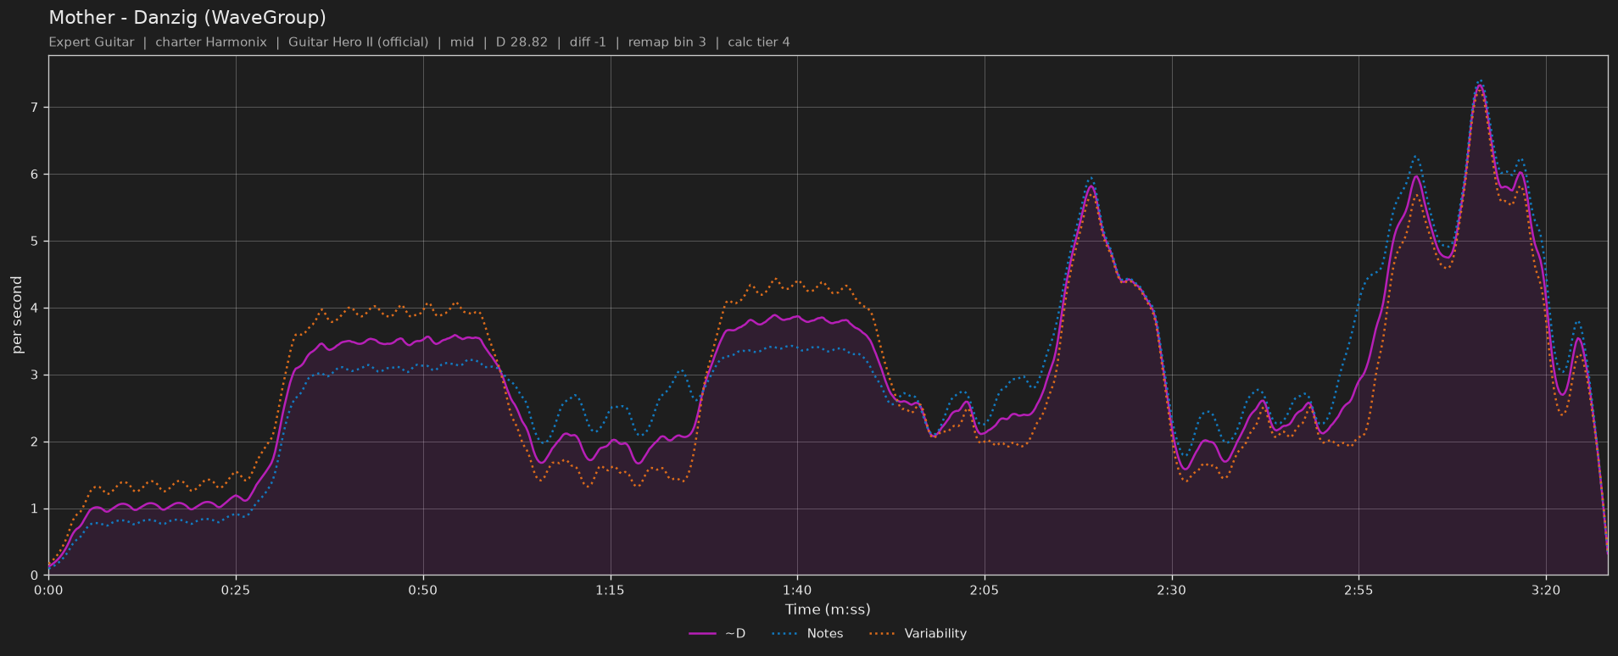1618x656 pixels.
Task: Click the y-axis tick label '1'
Action: coord(36,509)
